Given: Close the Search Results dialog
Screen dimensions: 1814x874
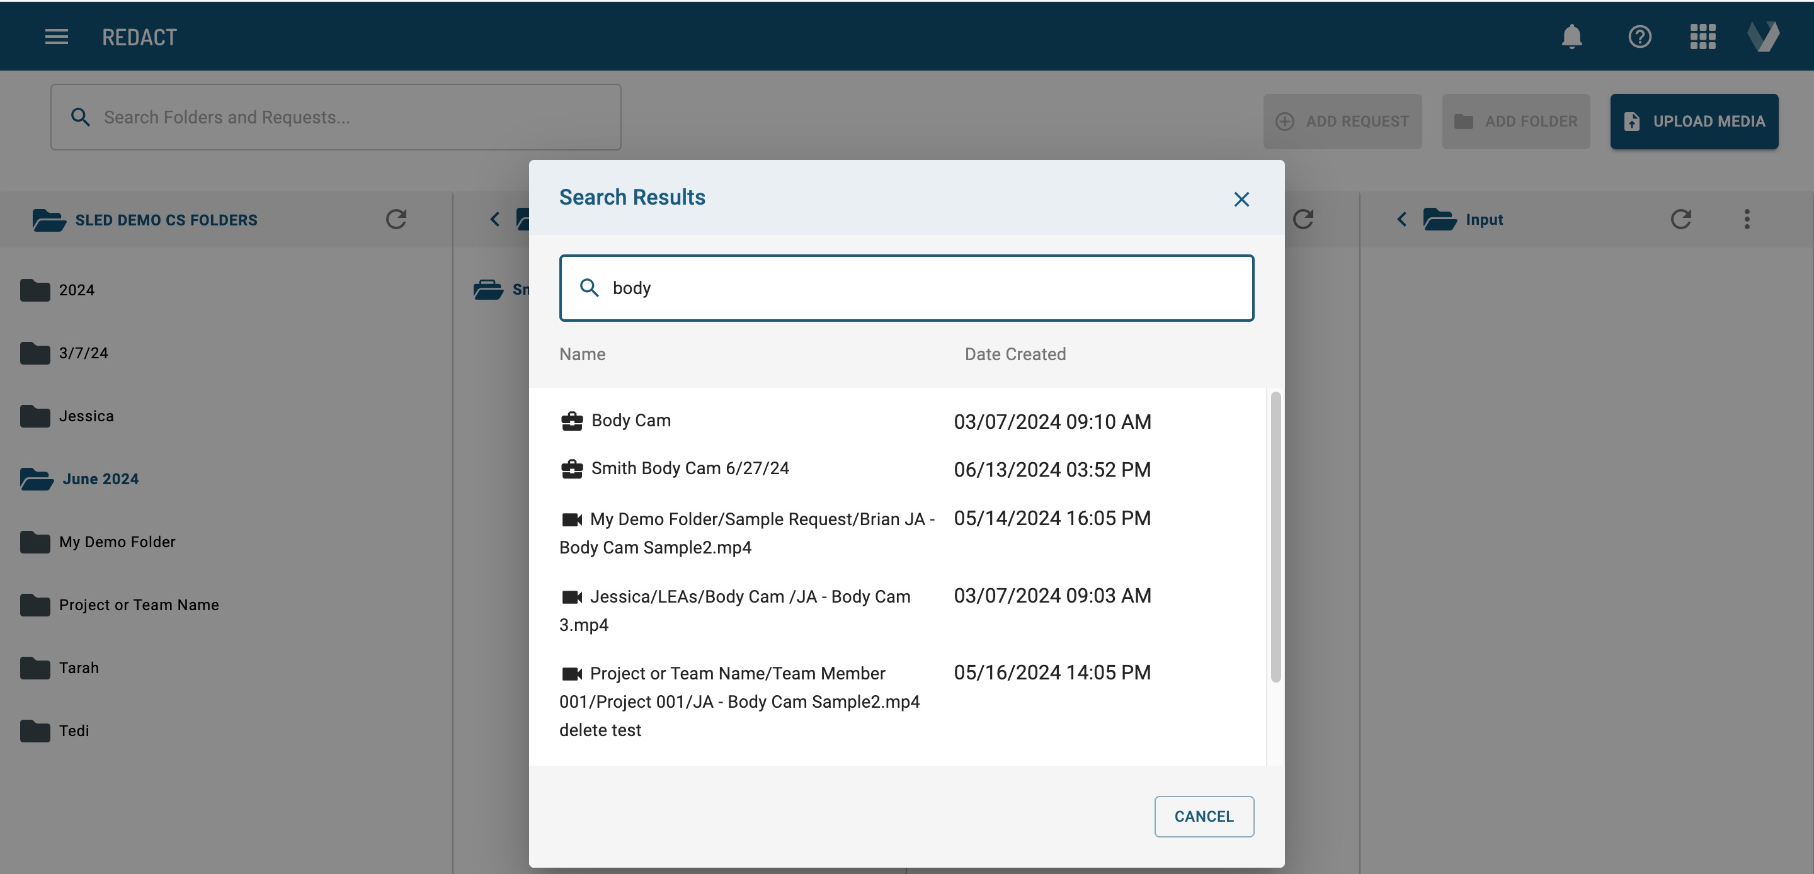Looking at the screenshot, I should point(1241,200).
